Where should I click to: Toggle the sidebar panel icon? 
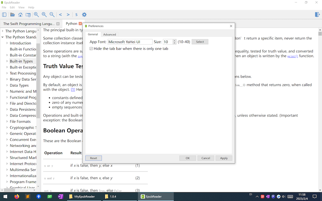[4, 14]
